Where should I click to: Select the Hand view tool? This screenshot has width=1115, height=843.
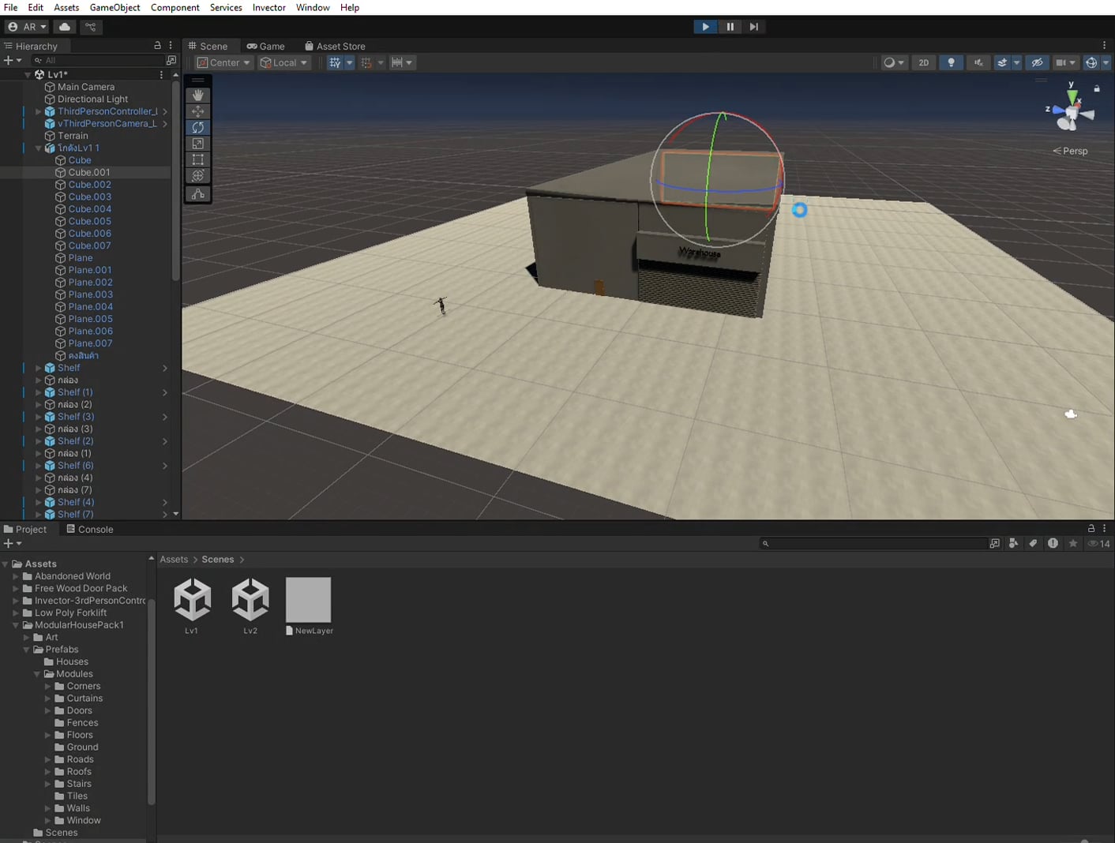pos(197,95)
